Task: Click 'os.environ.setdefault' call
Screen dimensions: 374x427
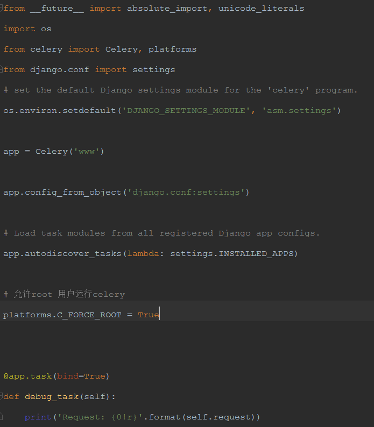Action: 59,111
